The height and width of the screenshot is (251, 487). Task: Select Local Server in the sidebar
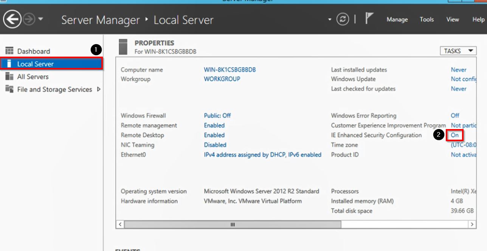pyautogui.click(x=51, y=64)
